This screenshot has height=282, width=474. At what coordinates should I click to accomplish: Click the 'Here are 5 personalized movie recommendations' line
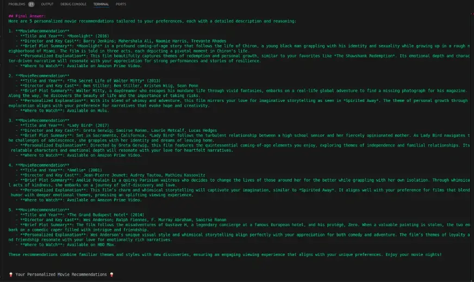(x=152, y=21)
